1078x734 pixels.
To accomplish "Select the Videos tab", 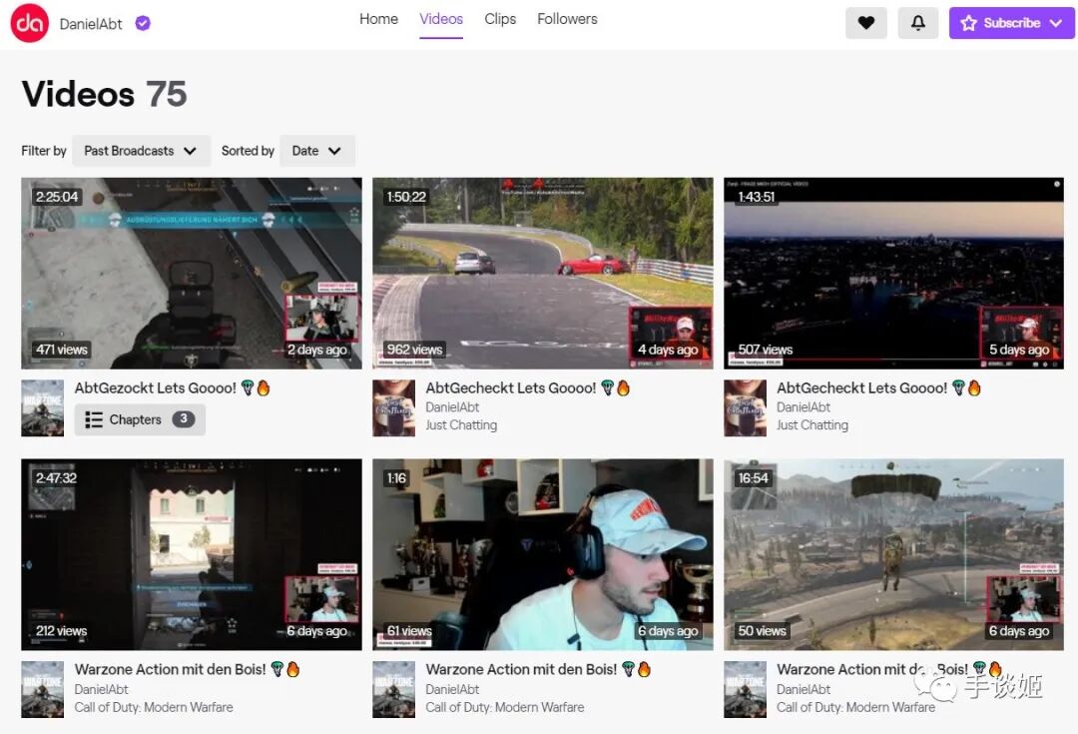I will point(441,19).
